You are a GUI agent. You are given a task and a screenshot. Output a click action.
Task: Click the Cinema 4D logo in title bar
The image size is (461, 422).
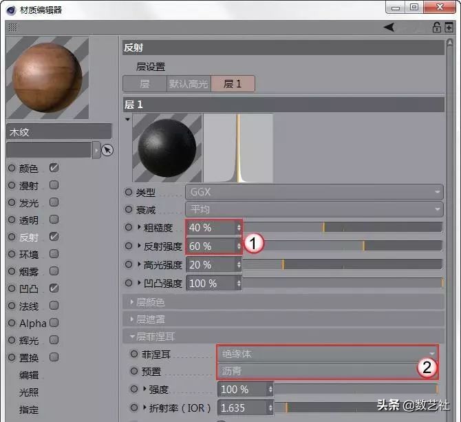11,10
